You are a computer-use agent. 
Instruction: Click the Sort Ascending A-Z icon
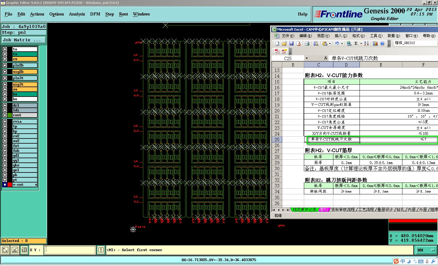tap(367, 43)
